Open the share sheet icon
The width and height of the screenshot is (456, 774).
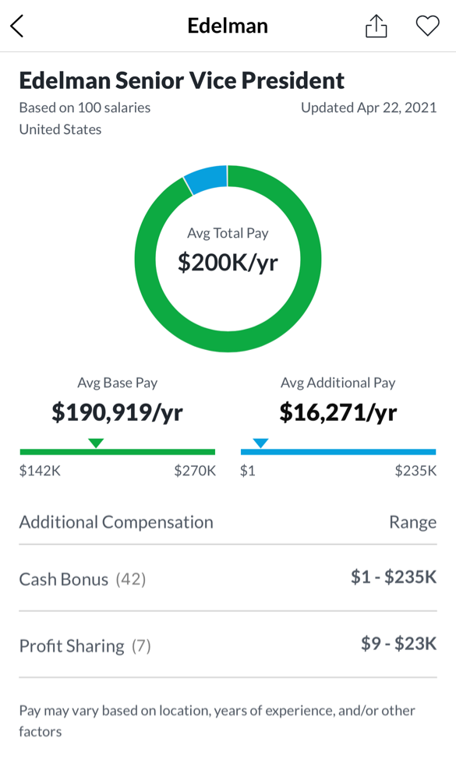click(x=376, y=25)
